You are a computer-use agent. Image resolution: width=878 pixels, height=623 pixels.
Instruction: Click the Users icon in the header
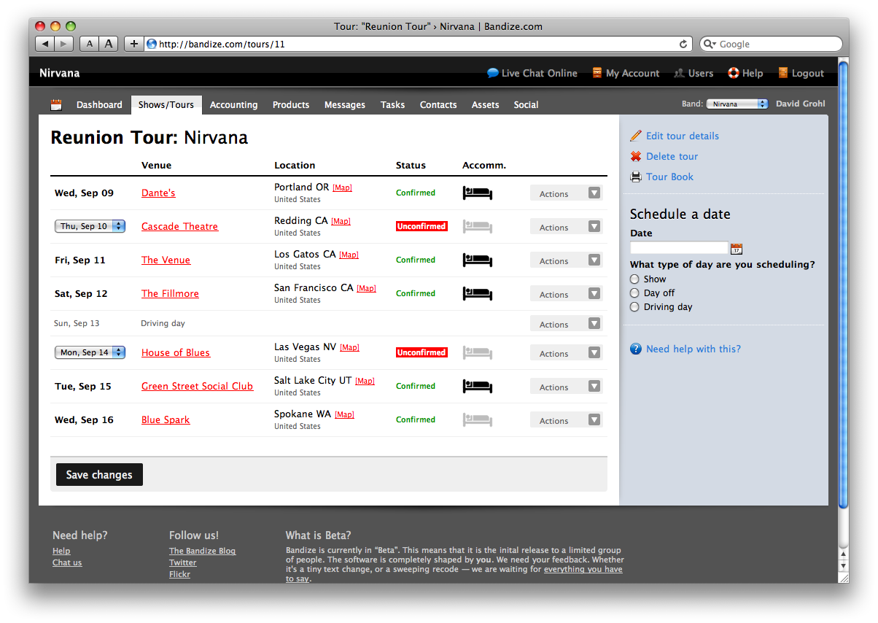pos(679,73)
